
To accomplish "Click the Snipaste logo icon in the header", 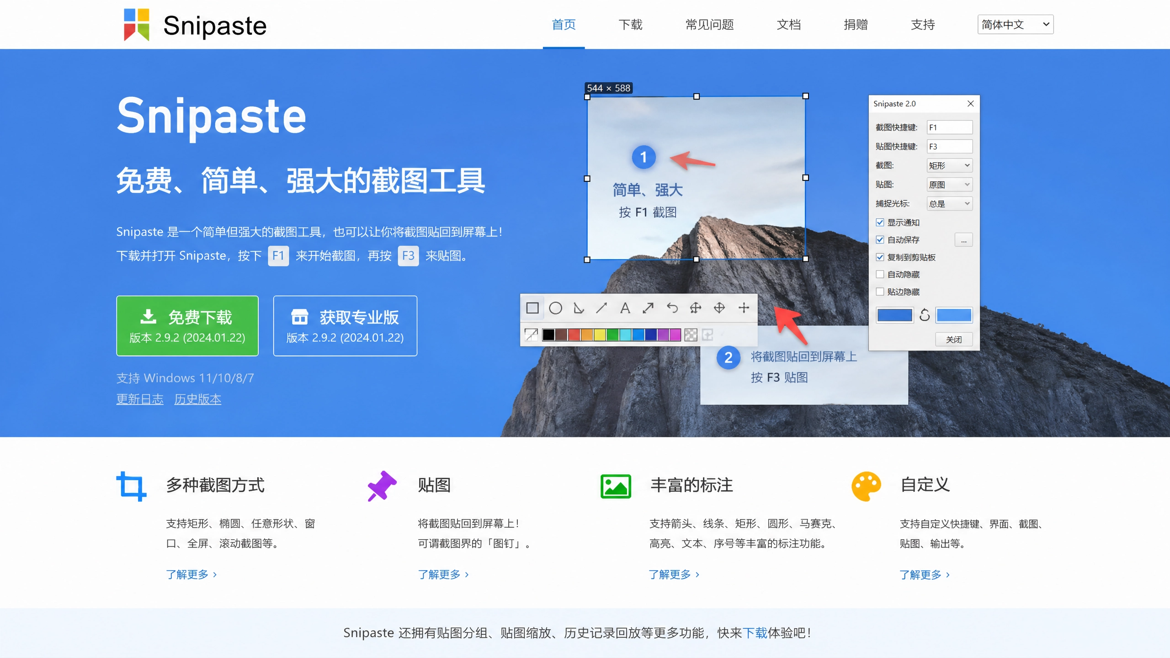I will pyautogui.click(x=137, y=24).
